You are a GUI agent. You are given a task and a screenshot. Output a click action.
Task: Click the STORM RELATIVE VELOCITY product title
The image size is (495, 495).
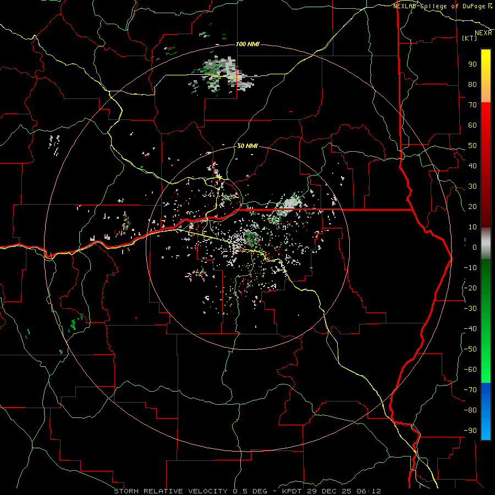tap(170, 491)
